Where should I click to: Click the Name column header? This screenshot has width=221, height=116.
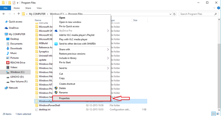[x=38, y=20]
